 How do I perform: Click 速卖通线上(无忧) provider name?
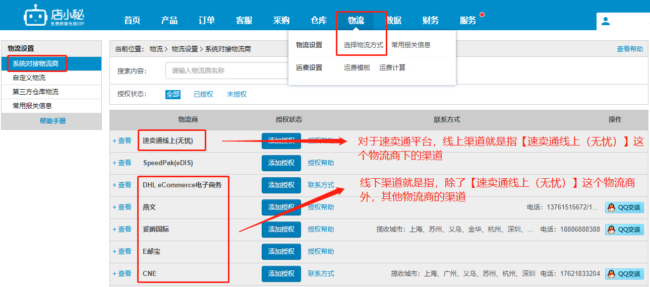pyautogui.click(x=168, y=141)
